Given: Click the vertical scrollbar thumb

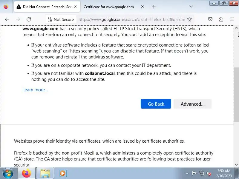Looking at the screenshot, I should tap(236, 94).
